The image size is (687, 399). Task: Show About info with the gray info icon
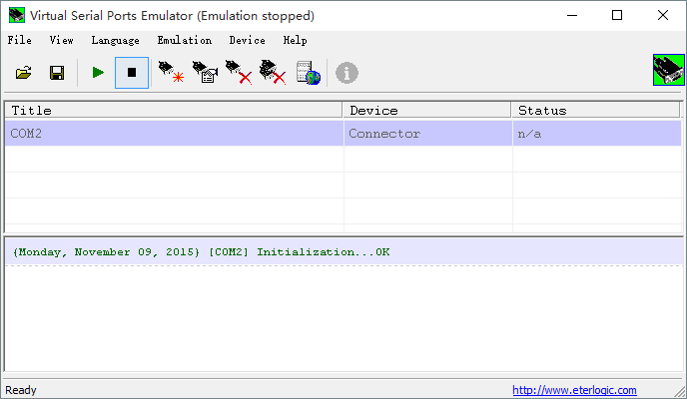[x=346, y=73]
